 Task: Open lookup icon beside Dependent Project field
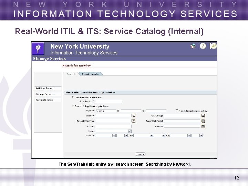pyautogui.click(x=203, y=121)
